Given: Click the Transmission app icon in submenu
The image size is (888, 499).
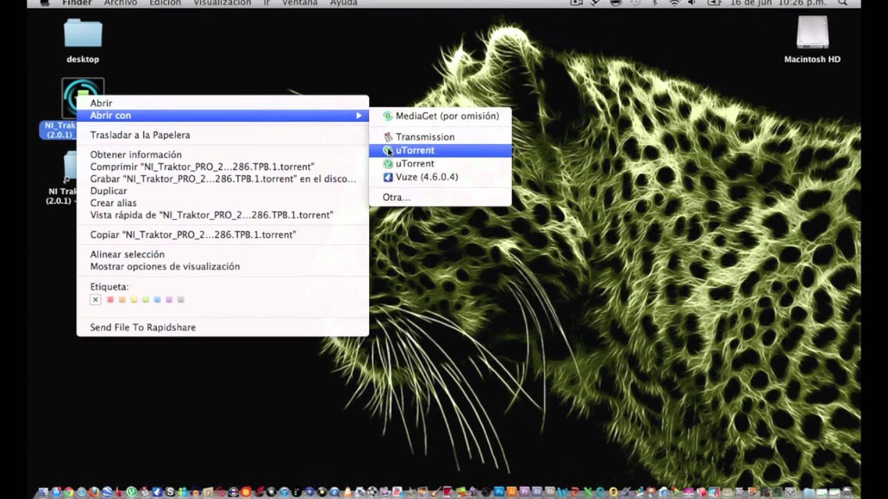Looking at the screenshot, I should click(x=388, y=137).
